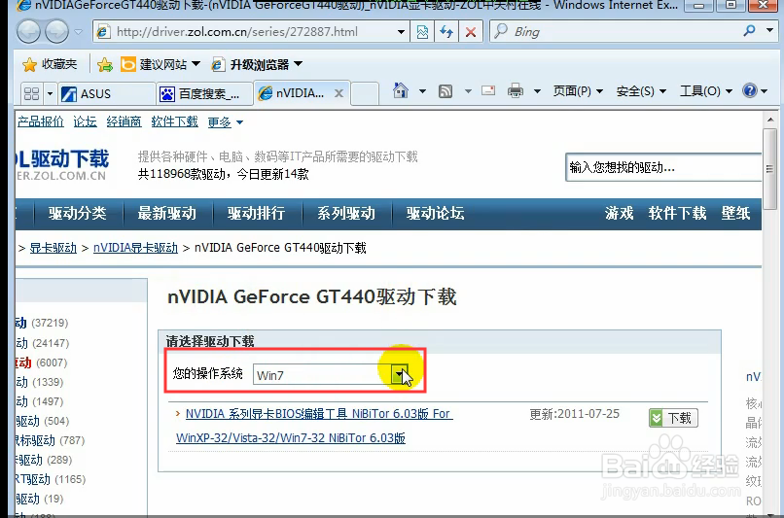Open the 最新驱动 navigation item

tap(167, 213)
